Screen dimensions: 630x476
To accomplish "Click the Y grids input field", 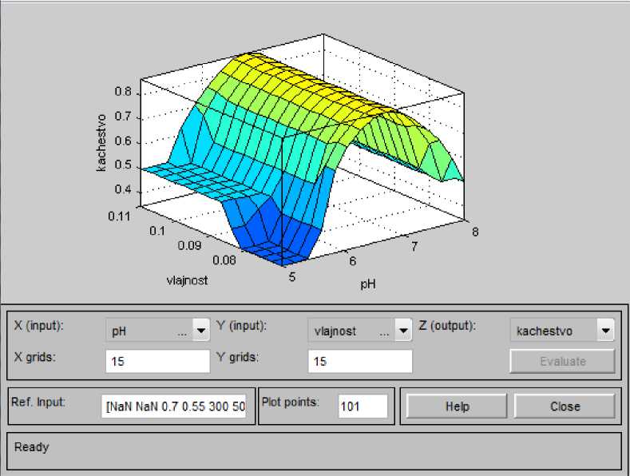I will pyautogui.click(x=360, y=361).
